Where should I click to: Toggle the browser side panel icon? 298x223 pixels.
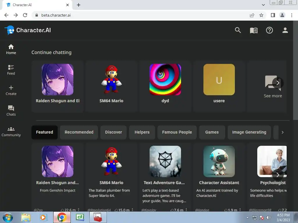coord(273,15)
